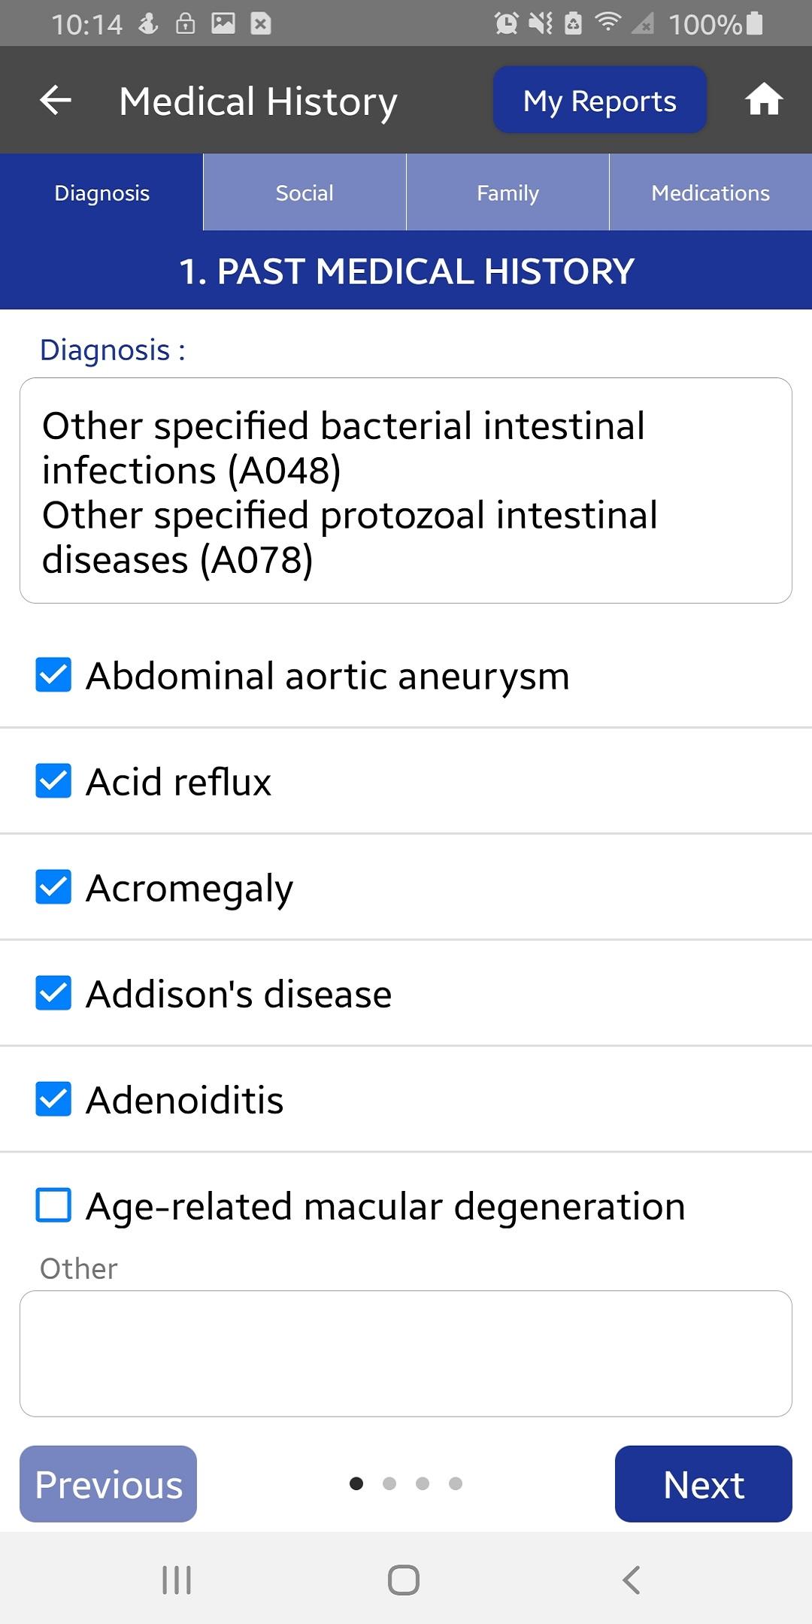Image resolution: width=812 pixels, height=1624 pixels.
Task: Tap the Wi-Fi icon in status bar
Action: tap(607, 23)
